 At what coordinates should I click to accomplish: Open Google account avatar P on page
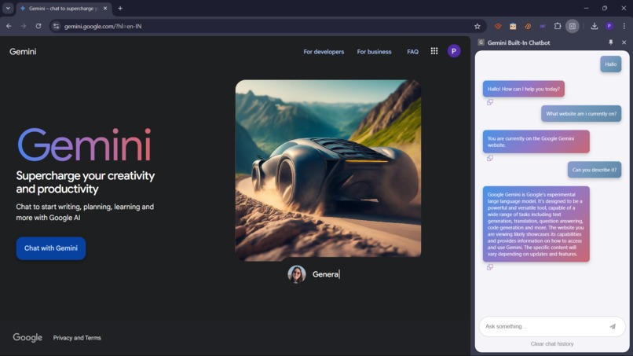[454, 51]
